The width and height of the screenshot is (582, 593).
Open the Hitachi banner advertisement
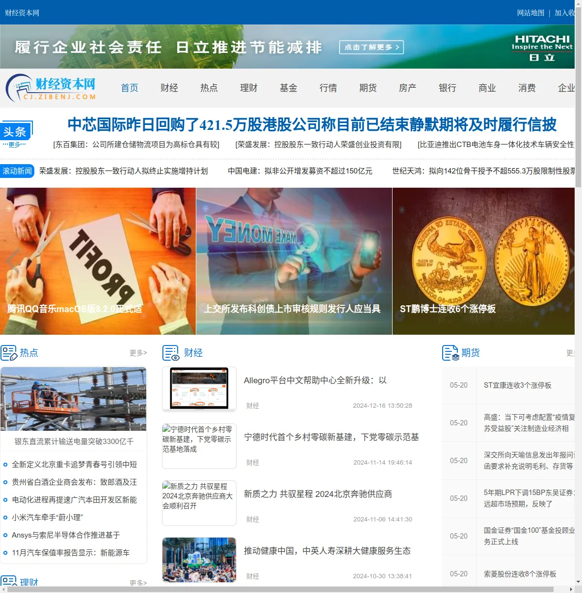[x=287, y=47]
